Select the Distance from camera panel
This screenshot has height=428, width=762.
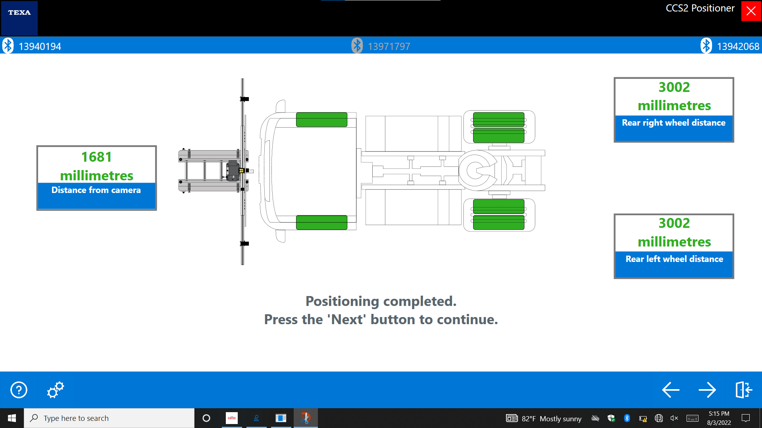pyautogui.click(x=96, y=178)
